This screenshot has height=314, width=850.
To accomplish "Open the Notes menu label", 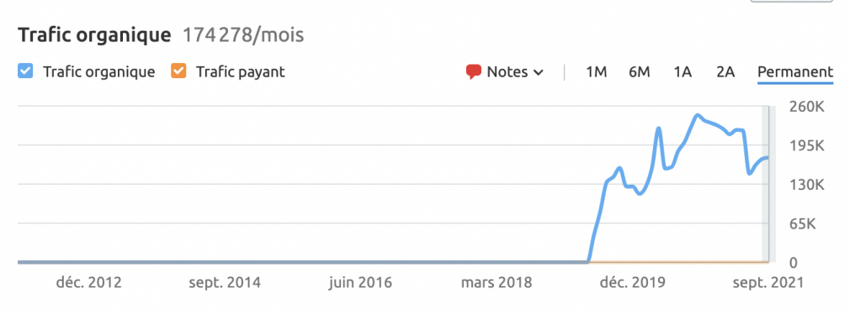I will tap(507, 71).
